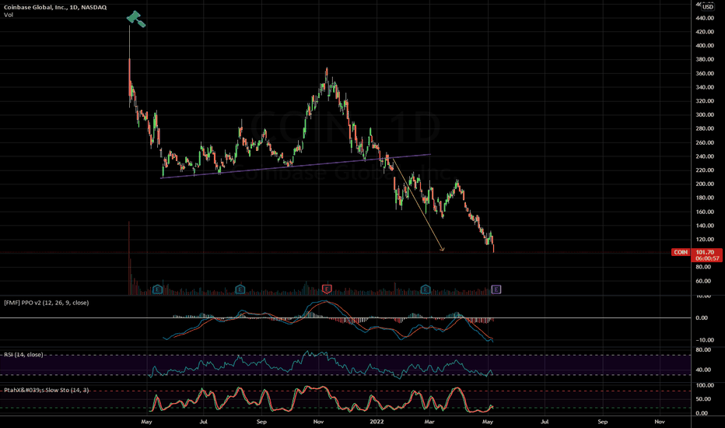The width and height of the screenshot is (725, 428).
Task: Select the [FMF] PPO v2 indicator label
Action: [46, 303]
